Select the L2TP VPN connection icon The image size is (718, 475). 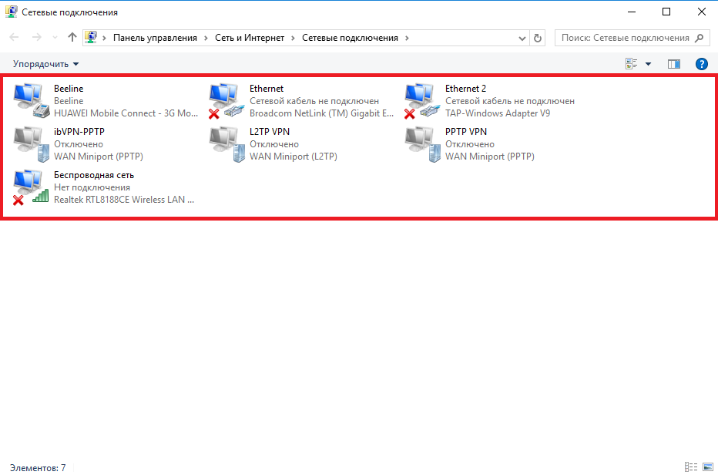(226, 143)
